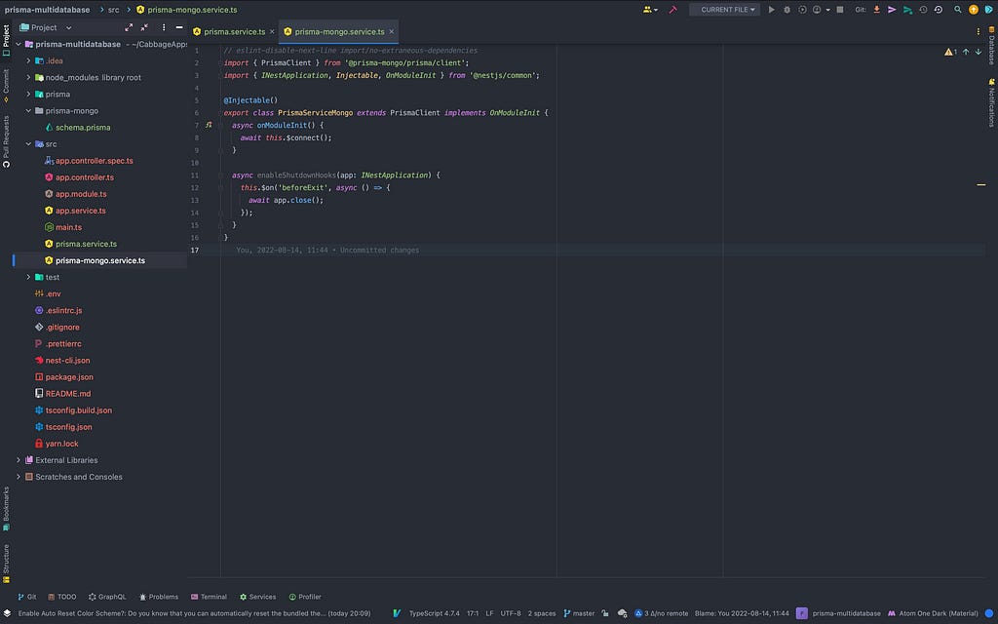Toggle the Terminal tool window
Image resolution: width=998 pixels, height=624 pixels.
[209, 597]
